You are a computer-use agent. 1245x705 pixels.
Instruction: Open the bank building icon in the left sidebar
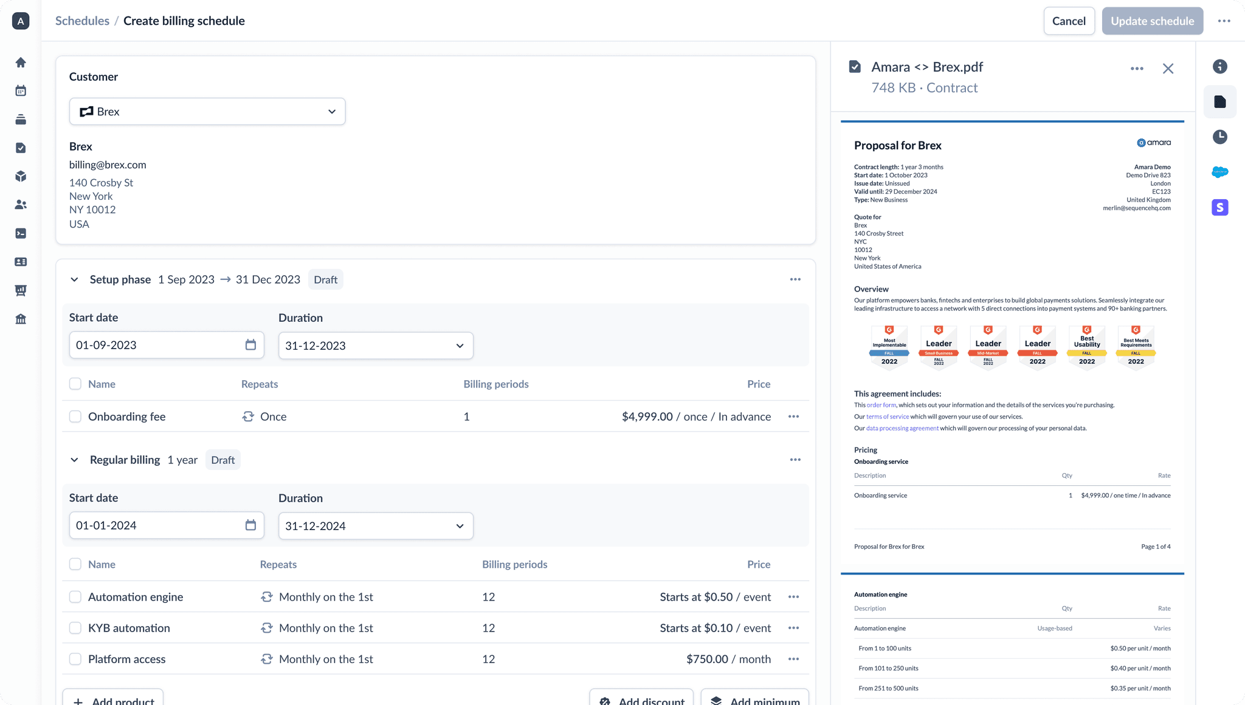click(21, 319)
